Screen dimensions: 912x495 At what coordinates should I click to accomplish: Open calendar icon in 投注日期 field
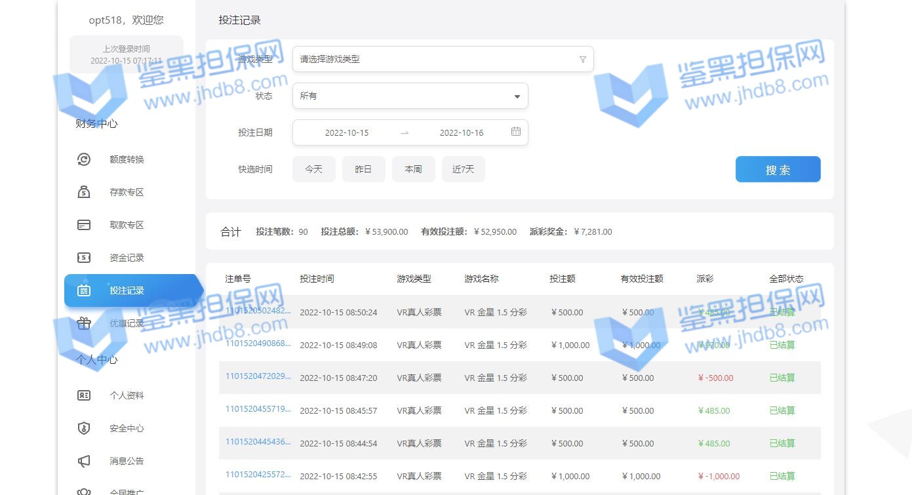tap(516, 132)
